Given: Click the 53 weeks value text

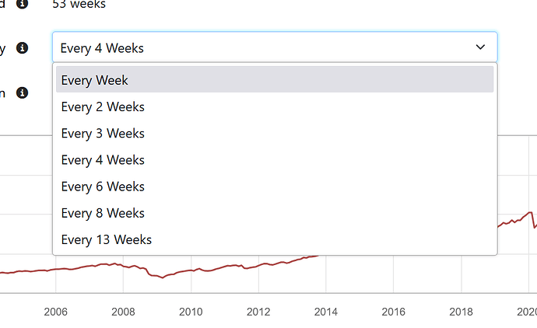Looking at the screenshot, I should coord(79,4).
